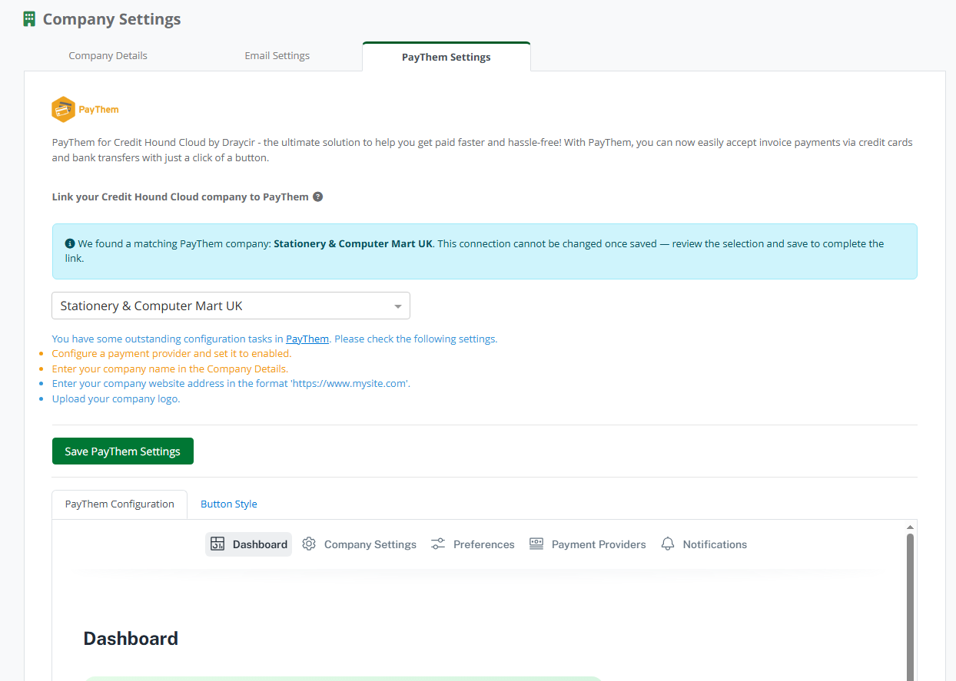Click the 'Enter your company website address' line
This screenshot has width=956, height=681.
[231, 383]
